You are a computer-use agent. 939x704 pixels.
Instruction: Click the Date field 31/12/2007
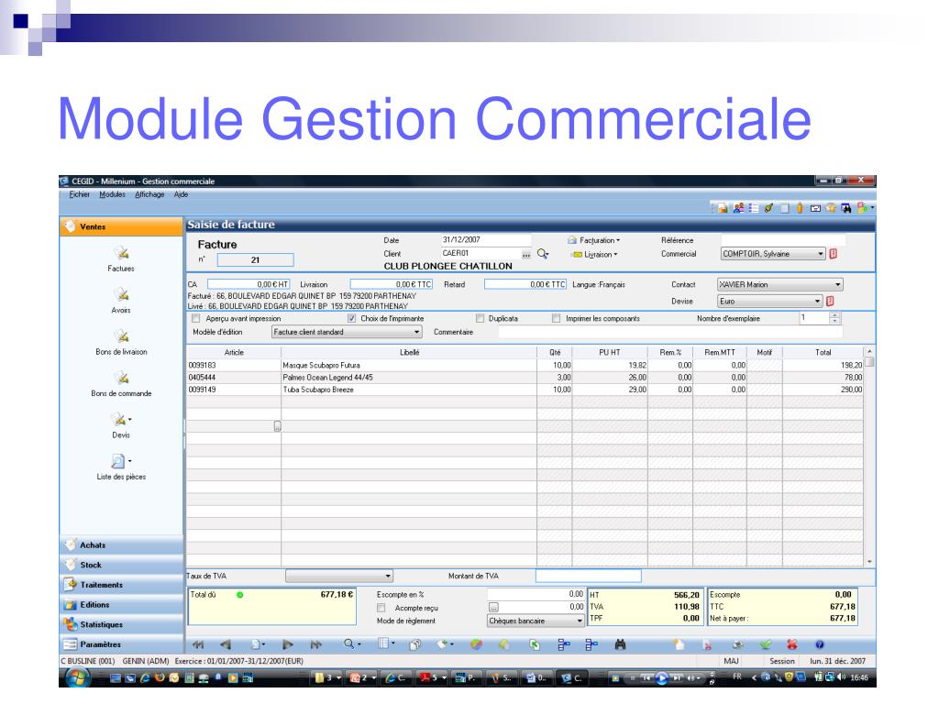[x=486, y=239]
